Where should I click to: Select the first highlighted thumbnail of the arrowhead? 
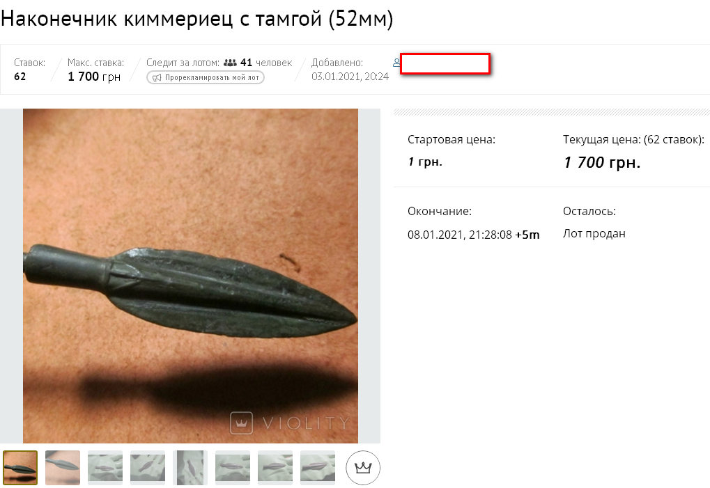tap(20, 468)
